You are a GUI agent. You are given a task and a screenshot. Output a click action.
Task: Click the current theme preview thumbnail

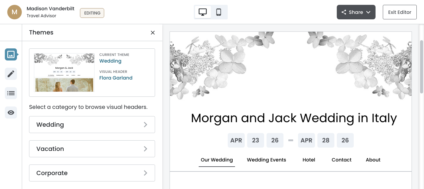[x=64, y=73]
